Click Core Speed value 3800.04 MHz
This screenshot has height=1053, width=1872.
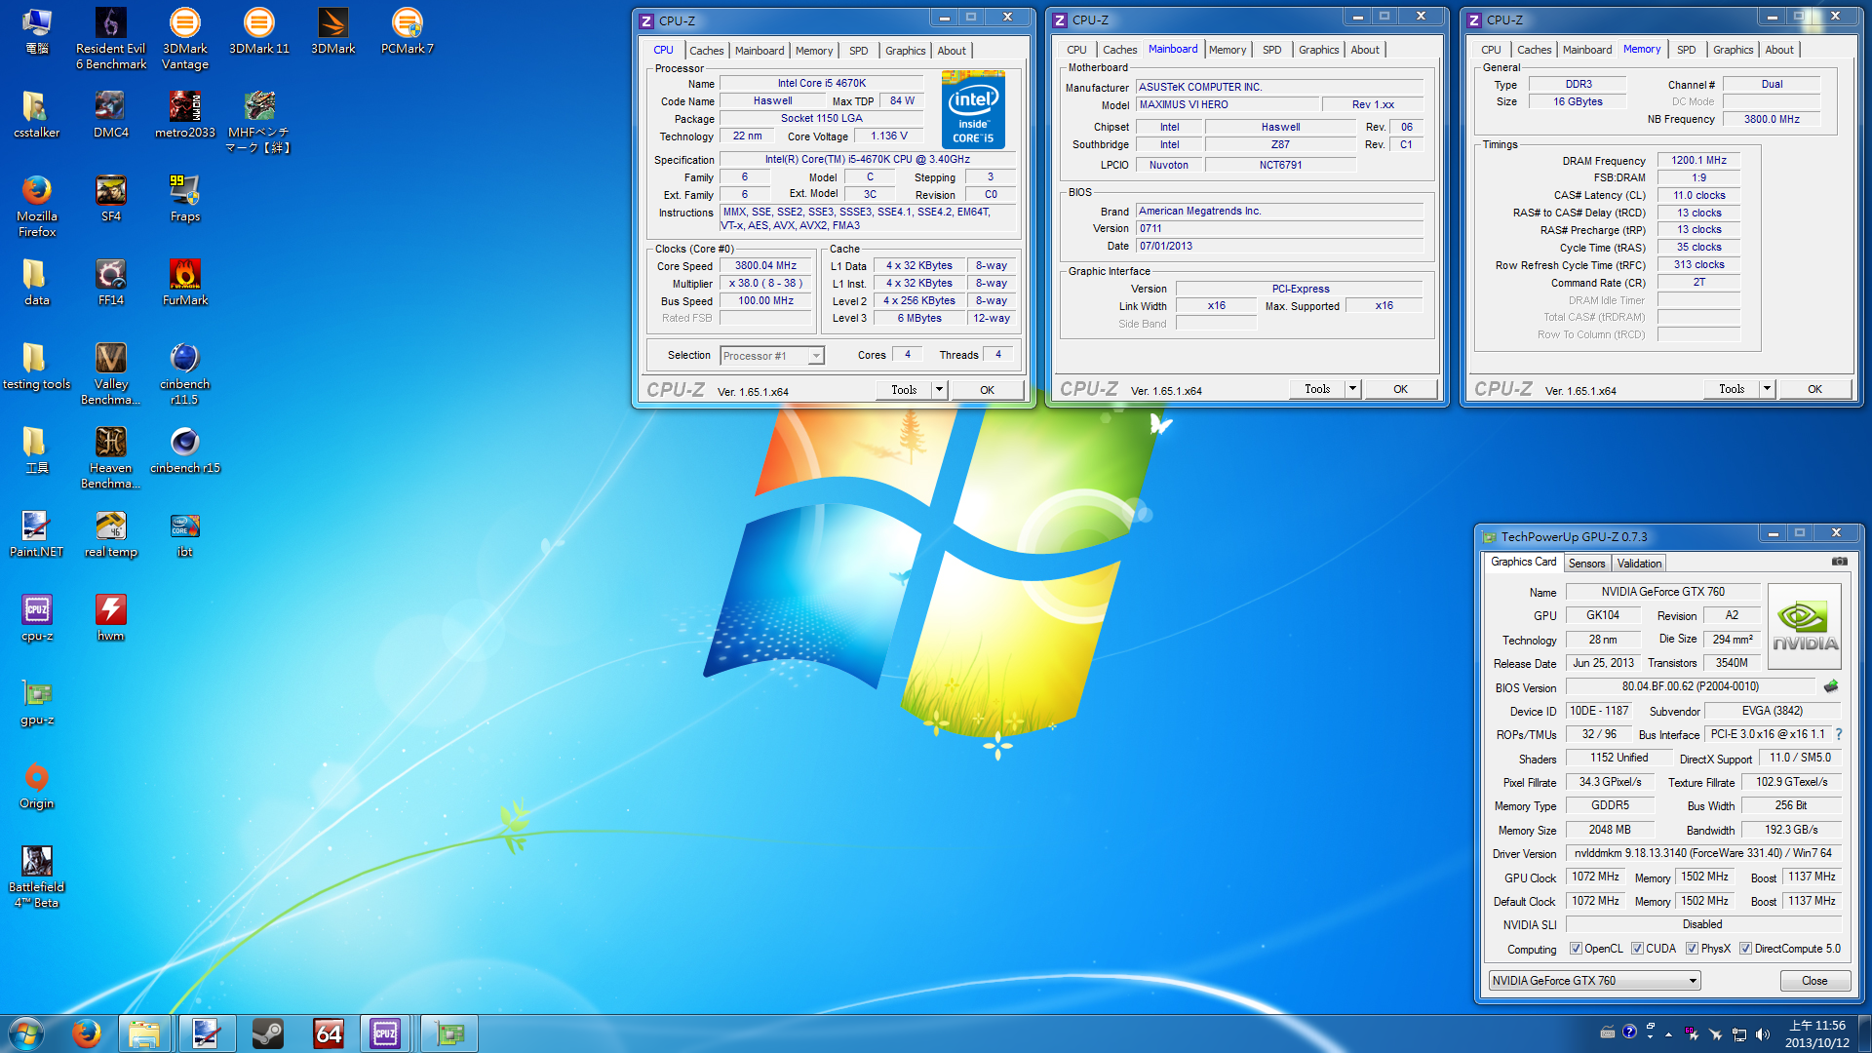coord(765,266)
